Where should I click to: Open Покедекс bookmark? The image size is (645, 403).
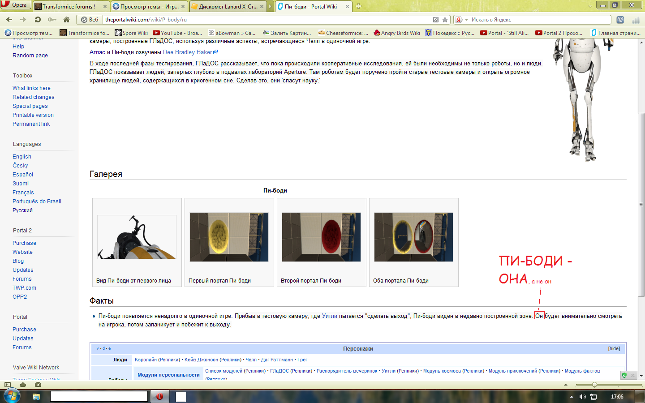click(450, 33)
